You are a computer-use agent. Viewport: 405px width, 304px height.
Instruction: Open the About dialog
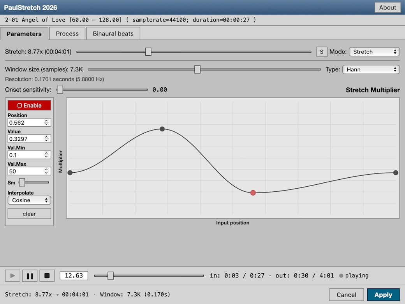387,7
